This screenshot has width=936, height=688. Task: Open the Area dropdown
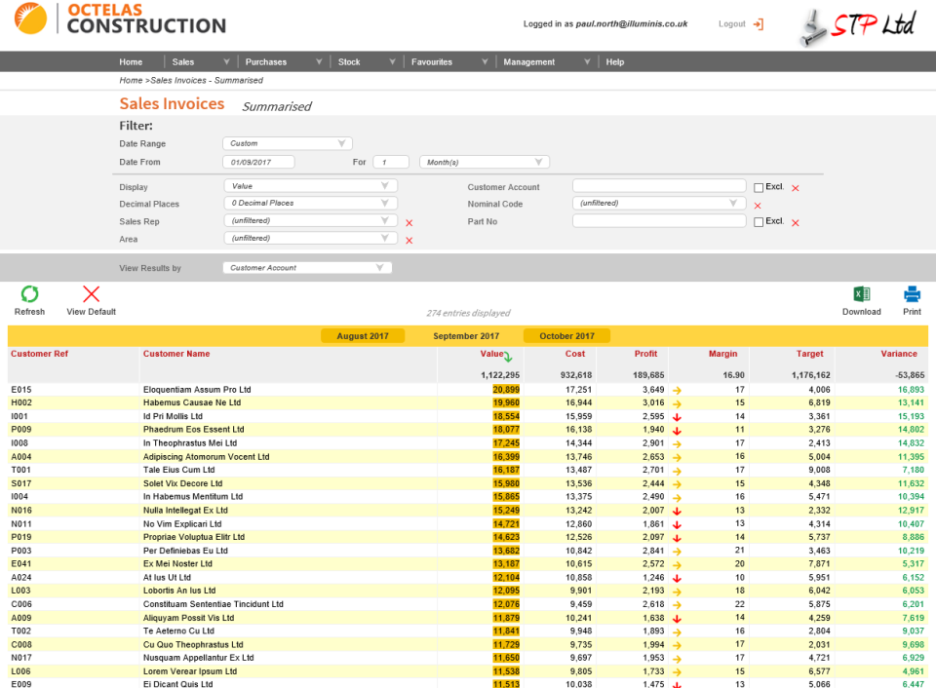310,238
